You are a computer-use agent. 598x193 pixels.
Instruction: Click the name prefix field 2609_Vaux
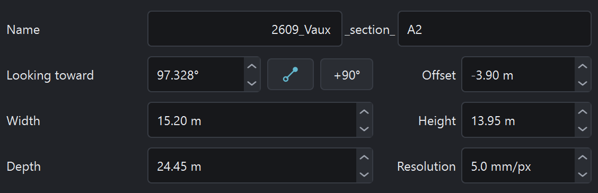(x=245, y=29)
